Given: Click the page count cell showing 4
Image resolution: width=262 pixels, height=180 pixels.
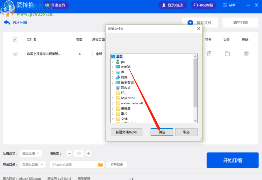Looking at the screenshot, I should [79, 54].
